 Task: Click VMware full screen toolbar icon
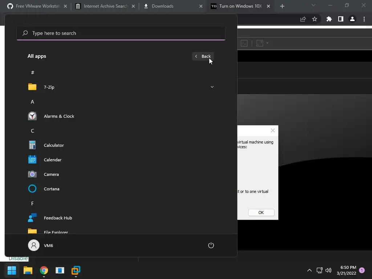pyautogui.click(x=260, y=43)
